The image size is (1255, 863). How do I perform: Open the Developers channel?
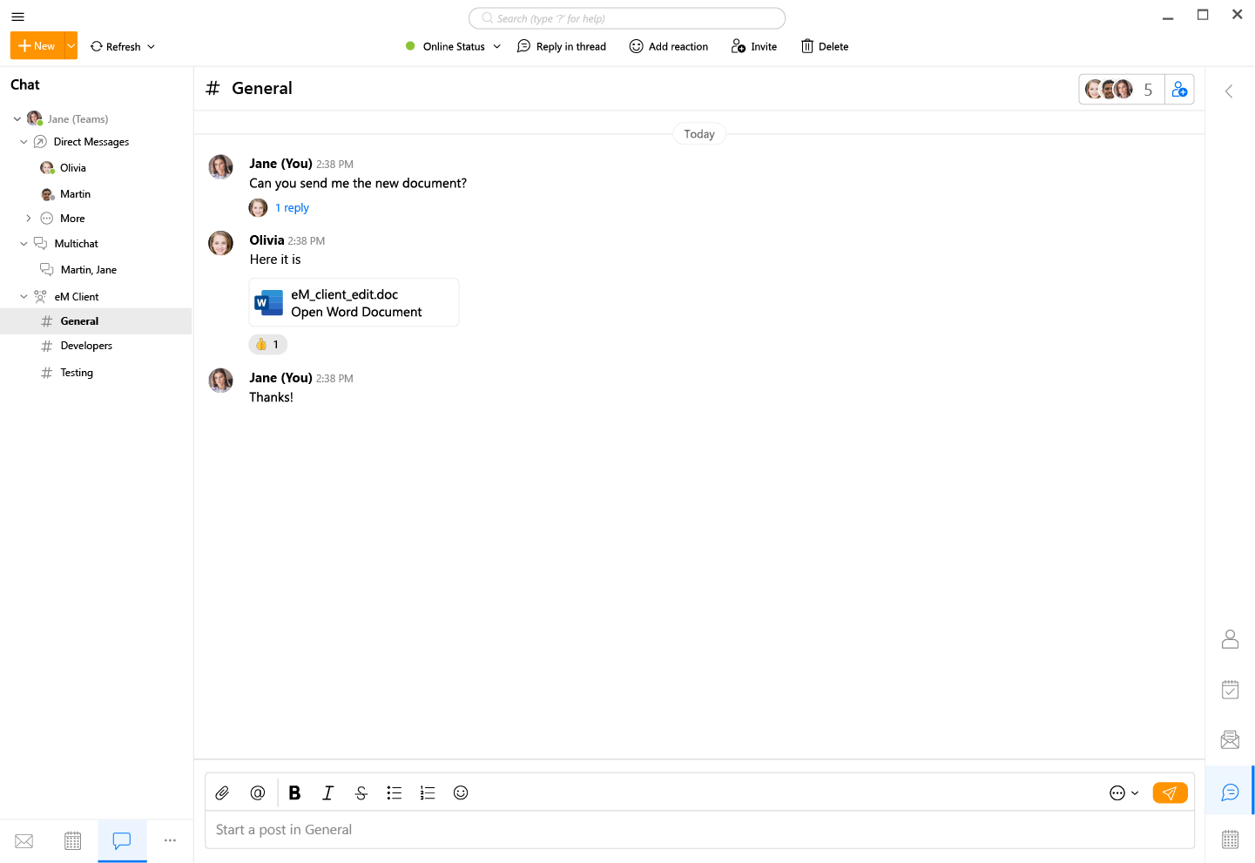click(86, 346)
